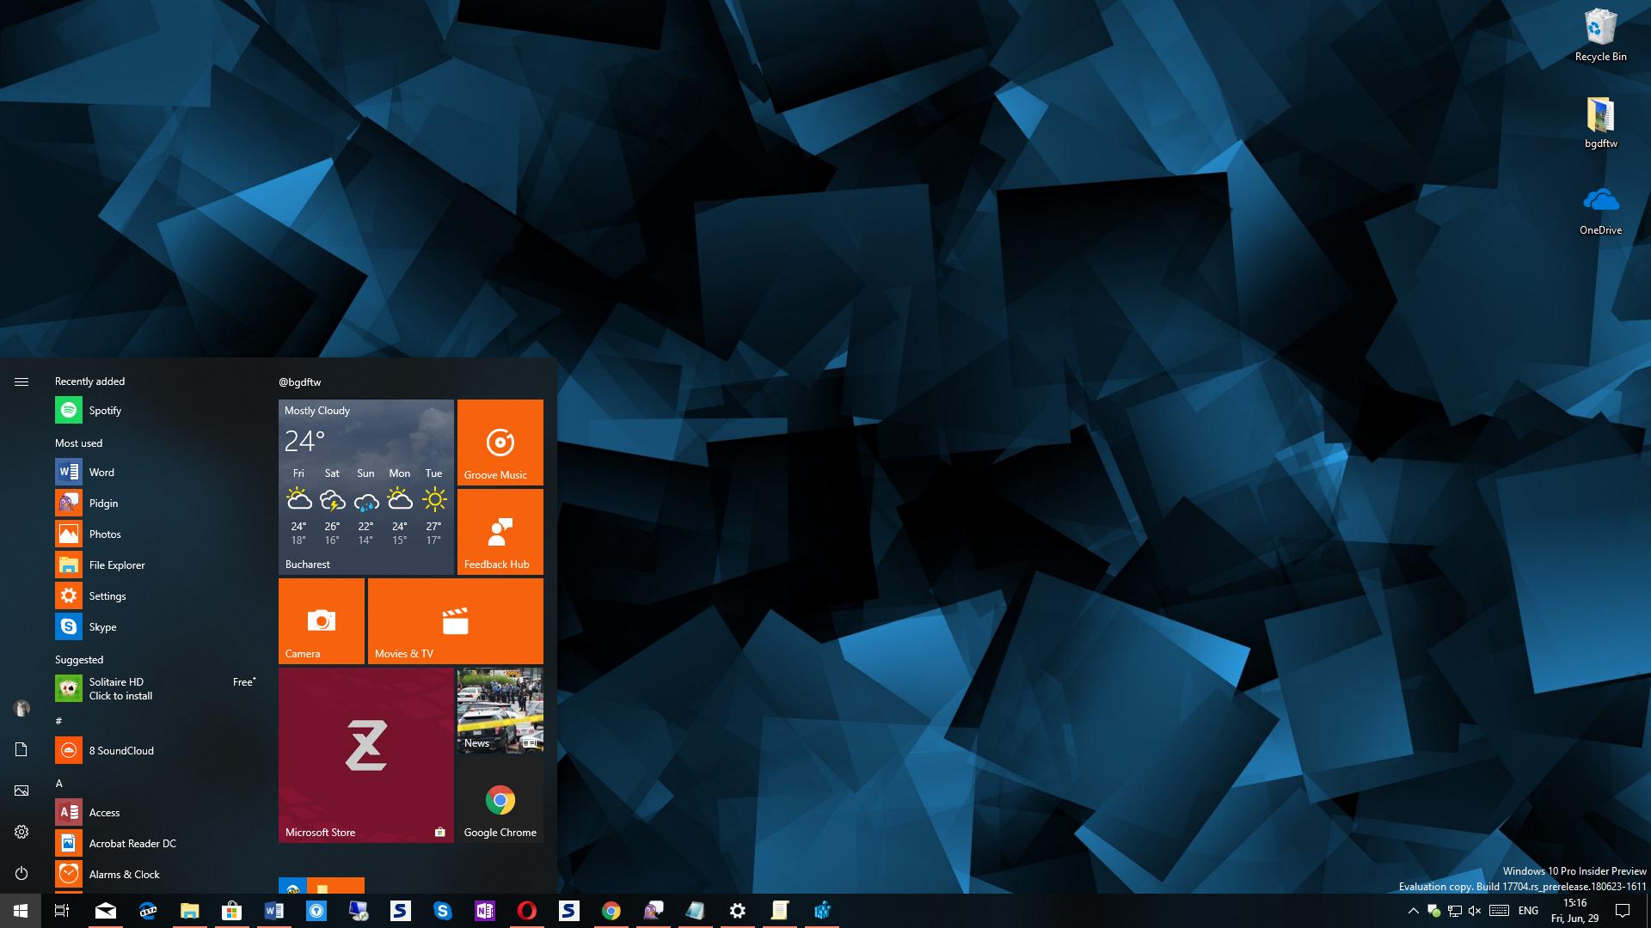Open 8 SoundCloud from the app list

coord(157,751)
